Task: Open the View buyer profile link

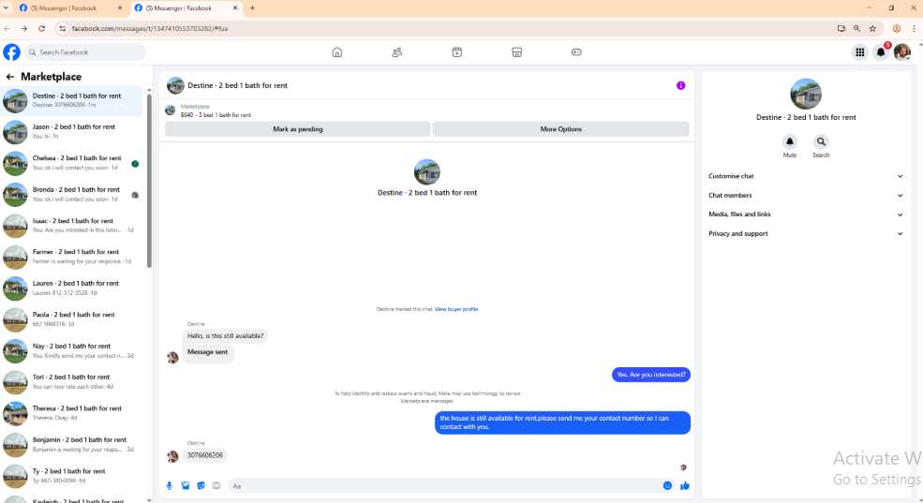Action: coord(456,309)
